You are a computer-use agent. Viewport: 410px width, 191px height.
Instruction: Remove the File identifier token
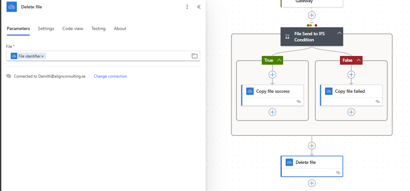click(42, 56)
